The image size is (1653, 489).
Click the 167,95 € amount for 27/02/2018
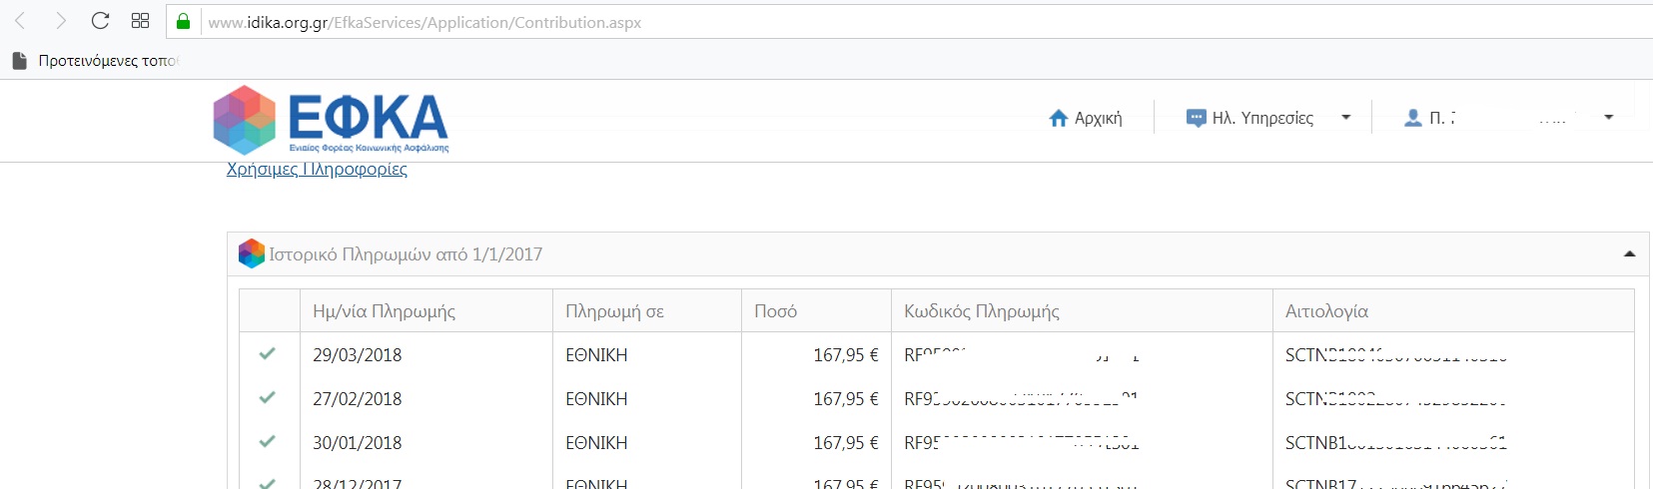pos(846,399)
